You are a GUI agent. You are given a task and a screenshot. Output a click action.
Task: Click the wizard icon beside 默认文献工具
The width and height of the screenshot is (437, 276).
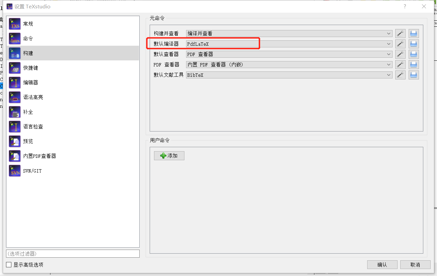(x=400, y=75)
